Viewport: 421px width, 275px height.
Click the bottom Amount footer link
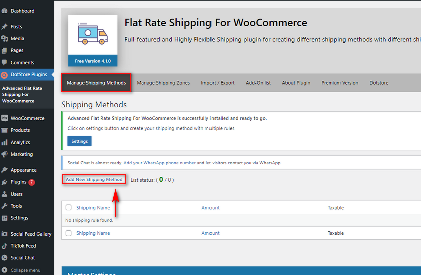point(210,233)
